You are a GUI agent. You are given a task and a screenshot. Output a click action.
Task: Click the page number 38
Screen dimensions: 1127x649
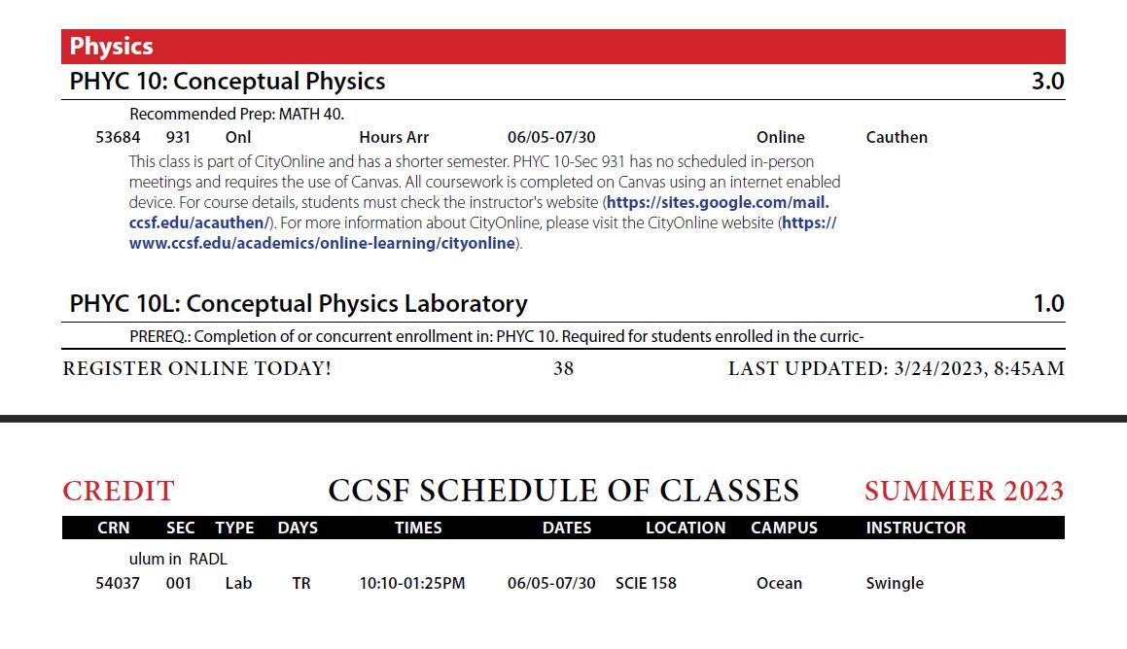(x=564, y=368)
